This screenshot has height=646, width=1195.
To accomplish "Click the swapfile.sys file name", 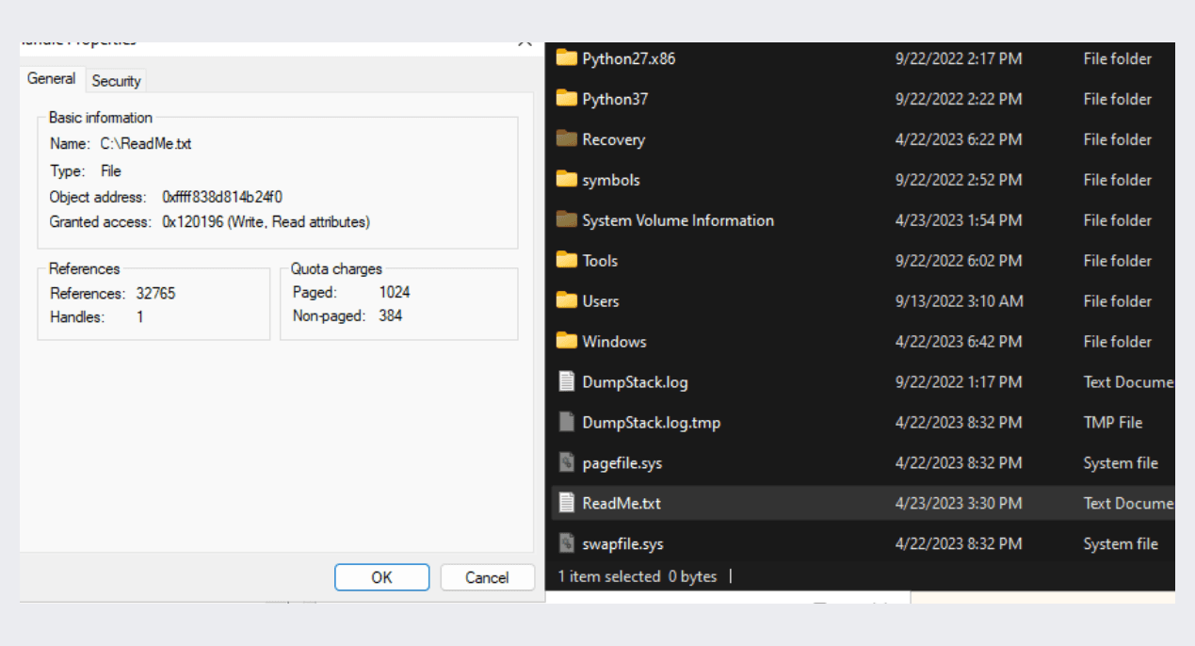I will [623, 544].
